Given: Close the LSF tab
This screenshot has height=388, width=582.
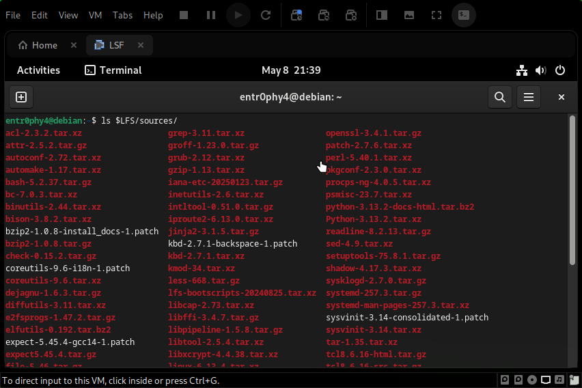Looking at the screenshot, I should click(x=141, y=45).
